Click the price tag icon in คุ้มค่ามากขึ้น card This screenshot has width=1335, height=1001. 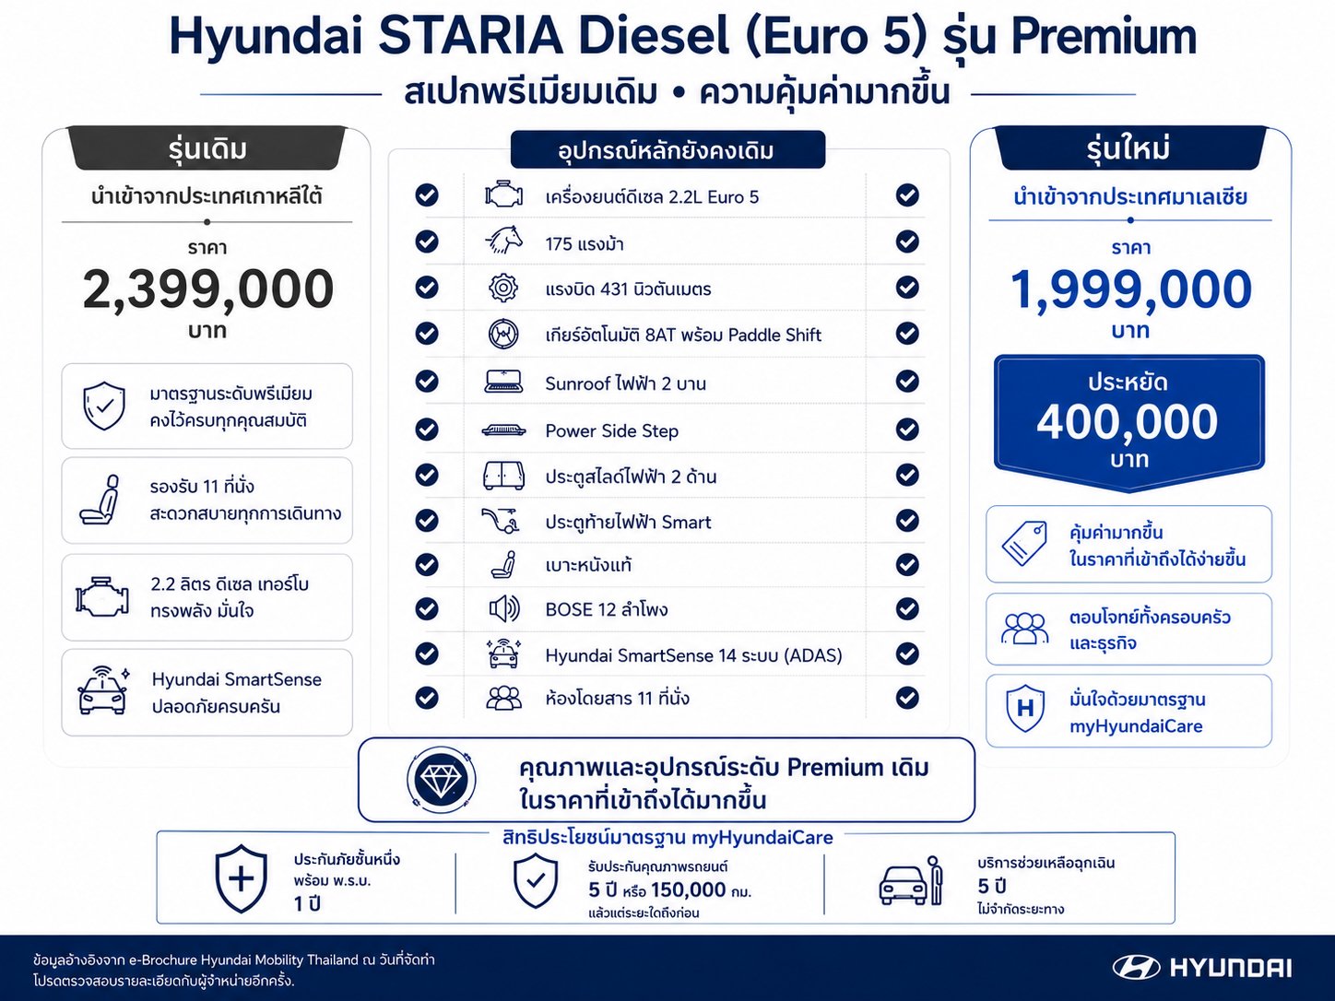point(1024,543)
